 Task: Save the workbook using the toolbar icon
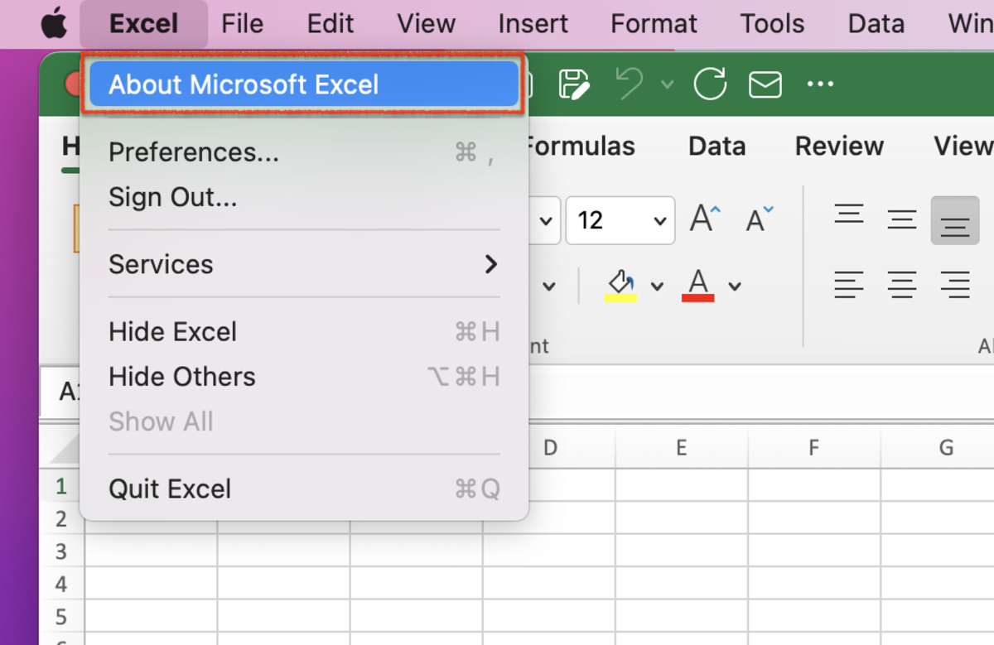coord(575,84)
